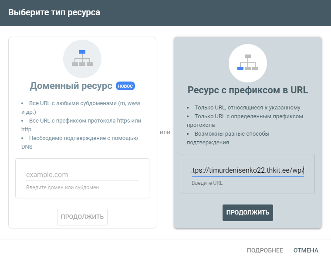The image size is (331, 259).
Task: Click the bullet mentioning https или http protocol
Action: tap(81, 125)
